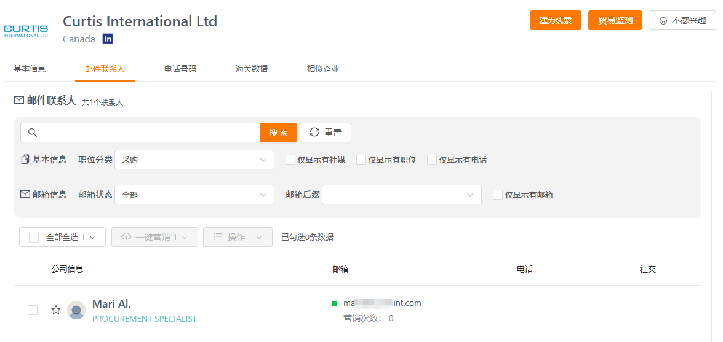
Task: Select the 邮件联系人 tab
Action: [105, 69]
